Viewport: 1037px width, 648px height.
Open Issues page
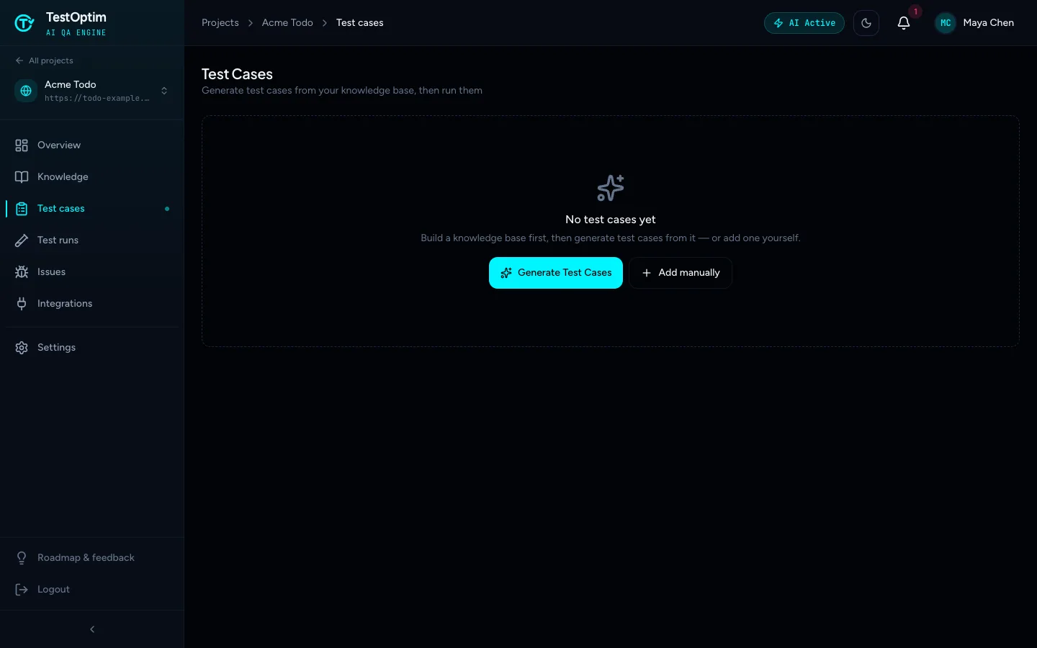[92, 272]
